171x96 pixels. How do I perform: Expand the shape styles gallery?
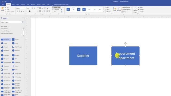103,11
